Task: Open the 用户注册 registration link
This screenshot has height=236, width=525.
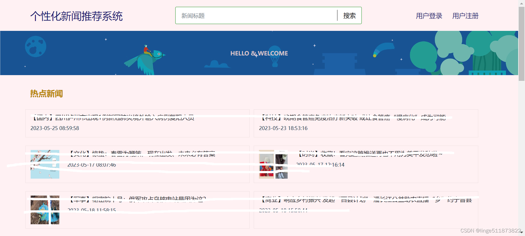Action: click(x=465, y=16)
